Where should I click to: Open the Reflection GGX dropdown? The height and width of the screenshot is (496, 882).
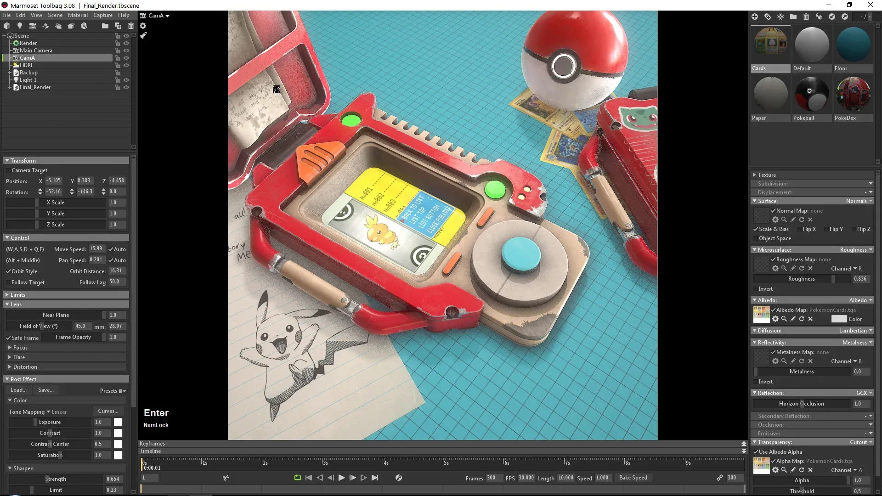pos(864,393)
